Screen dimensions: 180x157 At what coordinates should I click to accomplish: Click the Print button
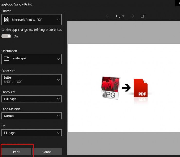click(x=16, y=152)
